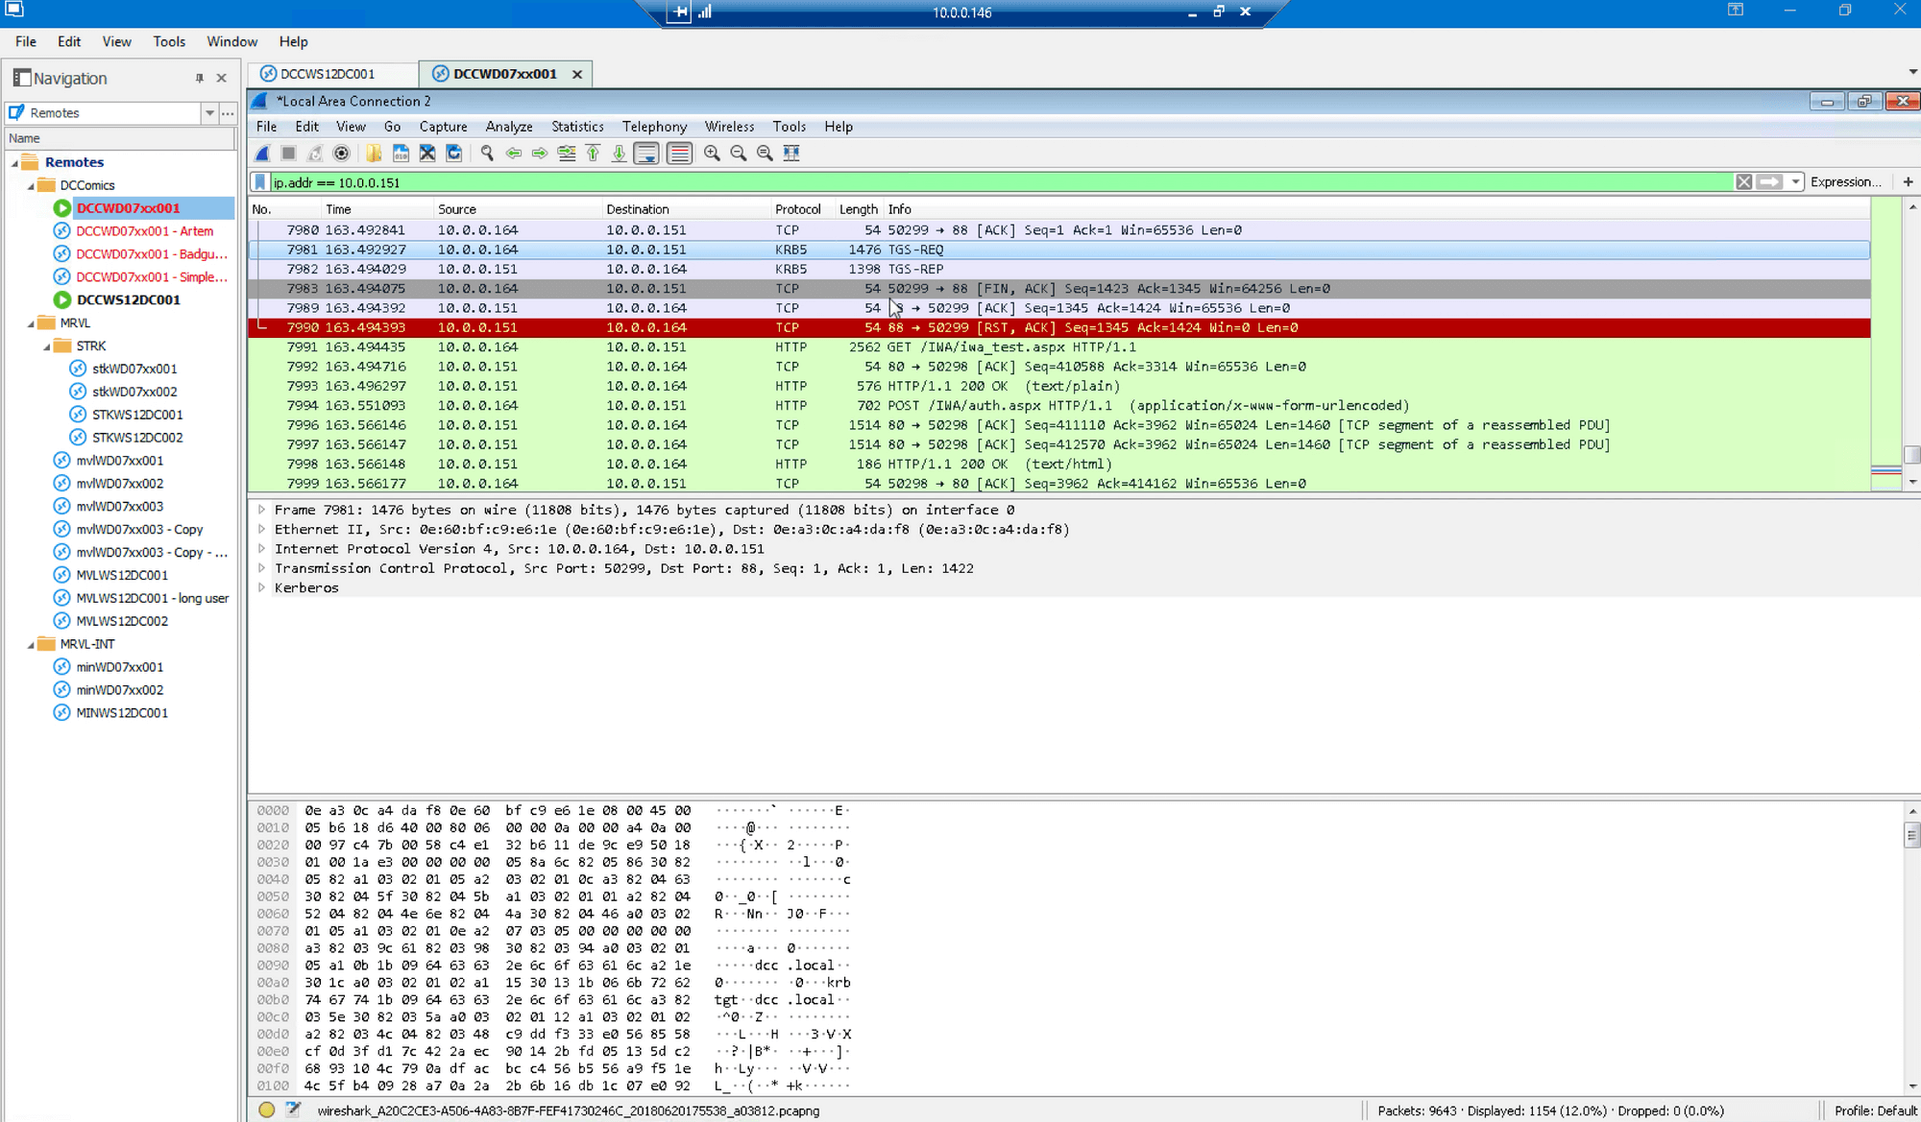This screenshot has height=1122, width=1921.
Task: Select the Statistics menu item
Action: tap(576, 127)
